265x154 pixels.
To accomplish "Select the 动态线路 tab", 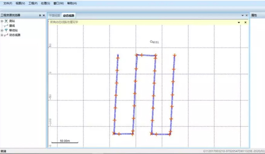I will click(x=69, y=15).
